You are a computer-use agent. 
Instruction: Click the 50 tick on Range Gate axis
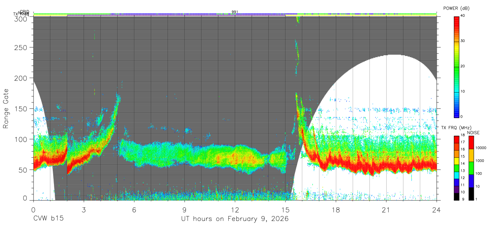point(23,170)
